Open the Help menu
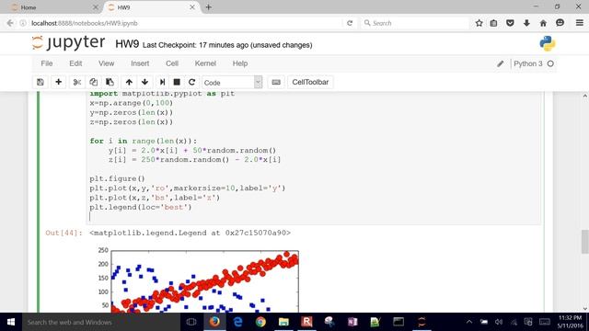 click(239, 63)
